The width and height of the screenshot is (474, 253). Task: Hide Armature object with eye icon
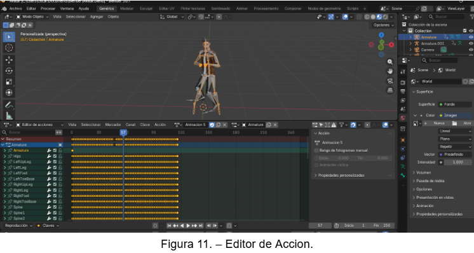point(471,37)
